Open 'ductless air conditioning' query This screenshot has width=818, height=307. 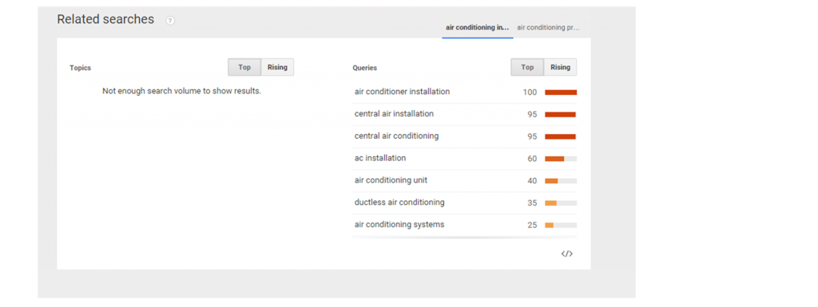coord(399,202)
